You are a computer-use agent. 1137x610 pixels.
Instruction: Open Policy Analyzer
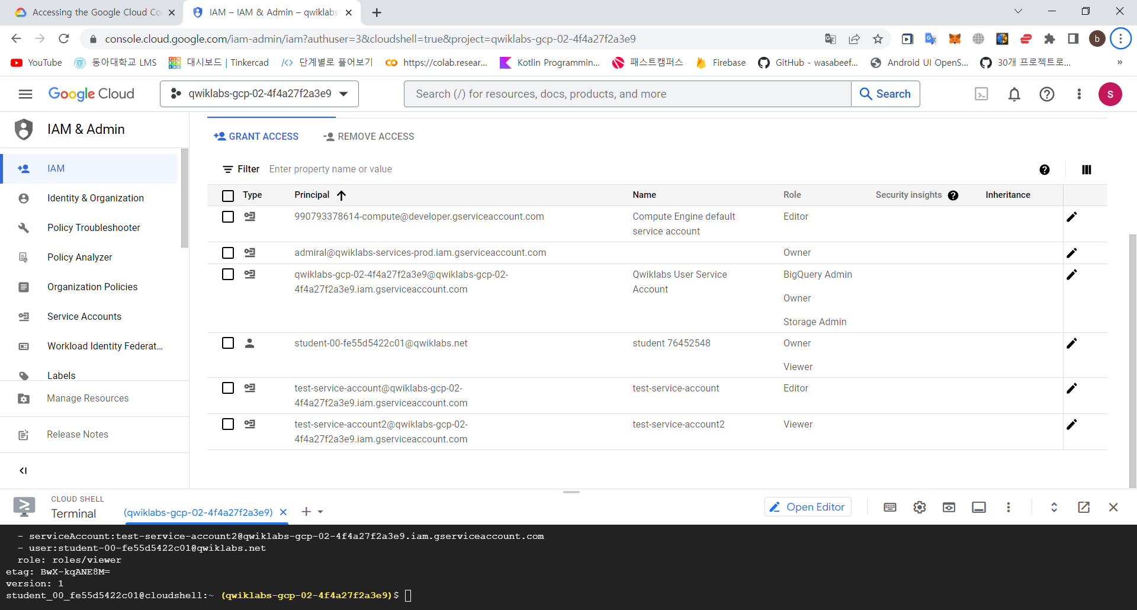click(89, 258)
